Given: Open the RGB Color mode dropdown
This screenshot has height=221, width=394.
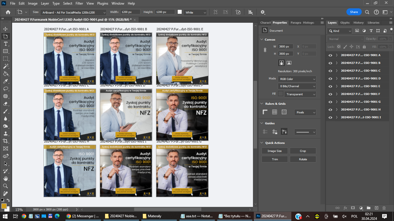Looking at the screenshot, I should (297, 79).
